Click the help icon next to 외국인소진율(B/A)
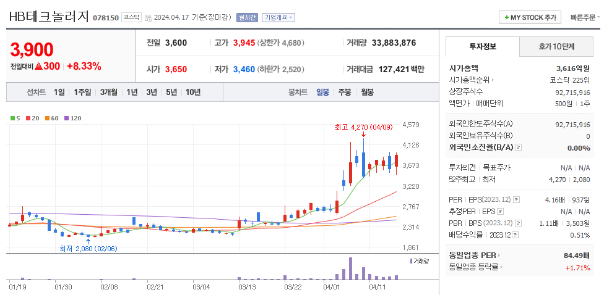The image size is (604, 295). pyautogui.click(x=519, y=147)
